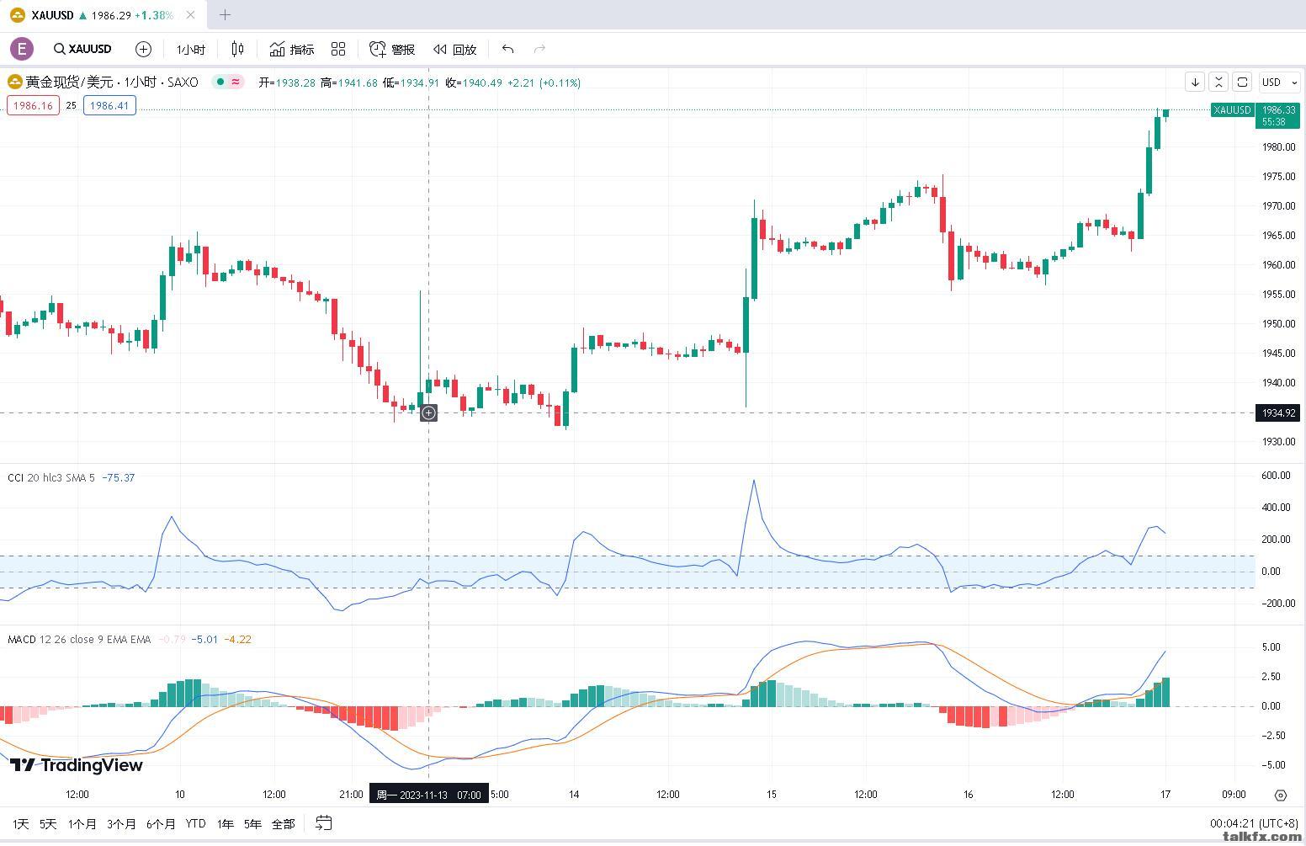
Task: Start 回放 bar replay mode
Action: pyautogui.click(x=455, y=50)
